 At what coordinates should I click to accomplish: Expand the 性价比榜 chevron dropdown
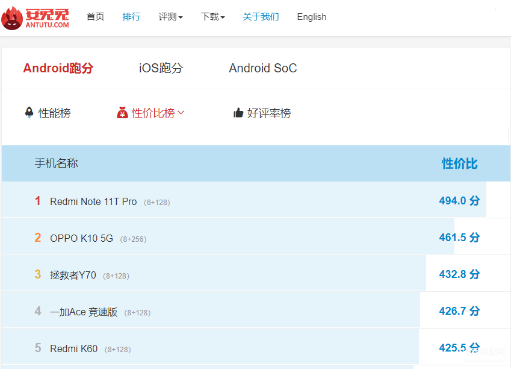[181, 113]
